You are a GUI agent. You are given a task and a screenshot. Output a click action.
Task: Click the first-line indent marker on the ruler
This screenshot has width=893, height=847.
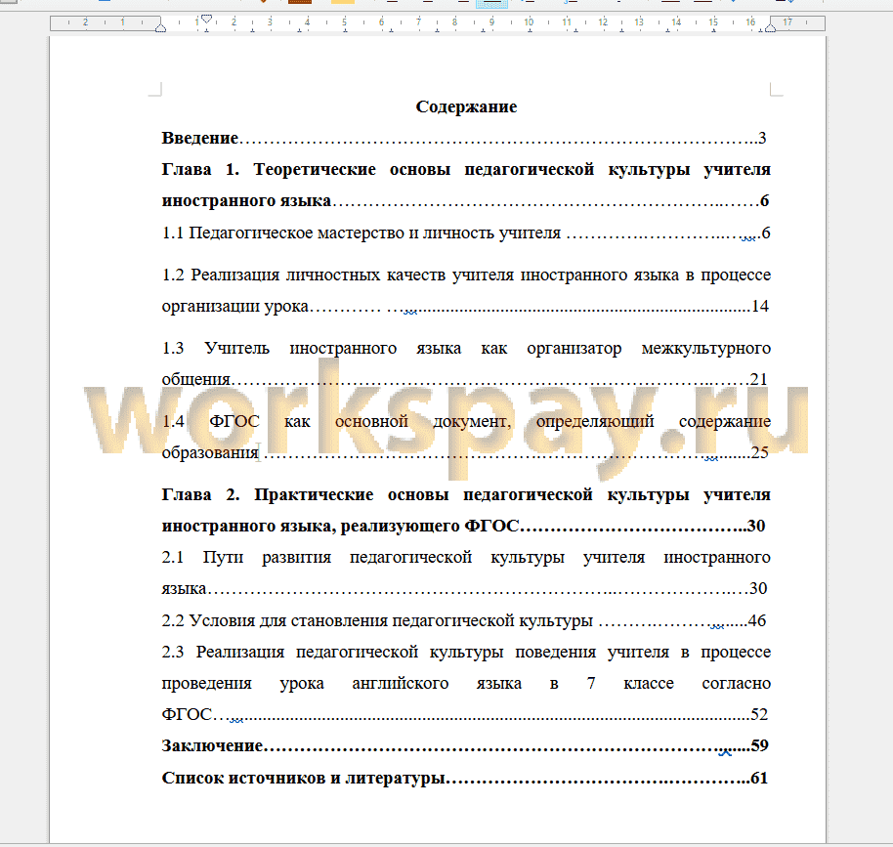(207, 19)
